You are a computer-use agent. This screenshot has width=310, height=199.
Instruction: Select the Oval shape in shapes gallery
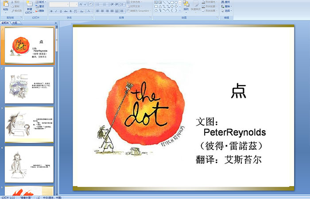[x=176, y=2]
